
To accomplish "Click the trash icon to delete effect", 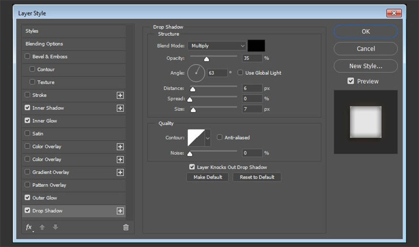I will [126, 227].
